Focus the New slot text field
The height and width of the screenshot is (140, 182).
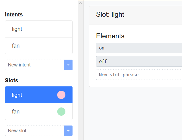point(34,131)
